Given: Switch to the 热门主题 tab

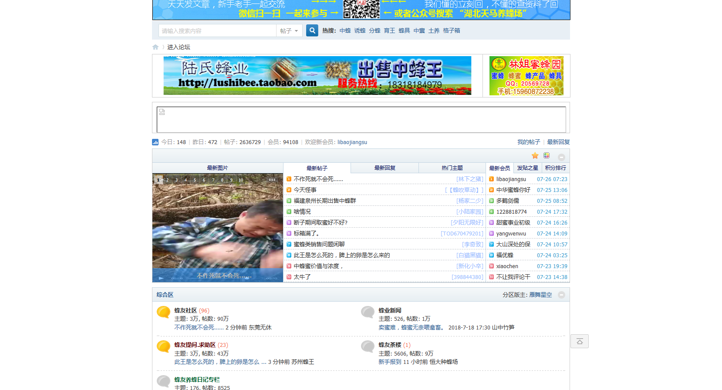Looking at the screenshot, I should 452,168.
